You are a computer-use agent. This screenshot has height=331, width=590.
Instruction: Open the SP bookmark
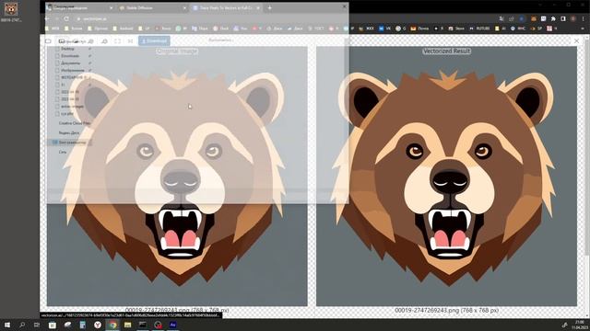click(537, 29)
